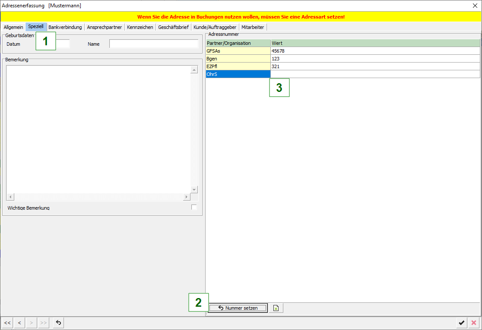
Task: Select the GFSAs row in Adressnummer table
Action: click(x=238, y=51)
